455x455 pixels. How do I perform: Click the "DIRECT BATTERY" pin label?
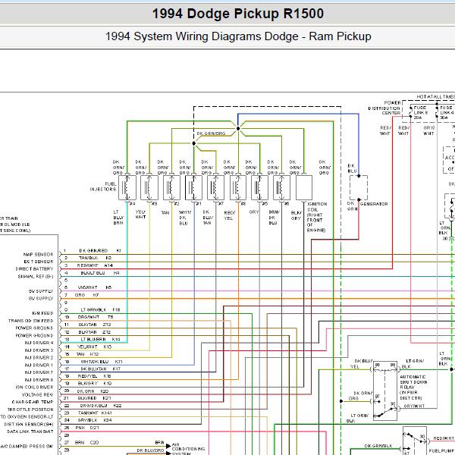click(35, 269)
